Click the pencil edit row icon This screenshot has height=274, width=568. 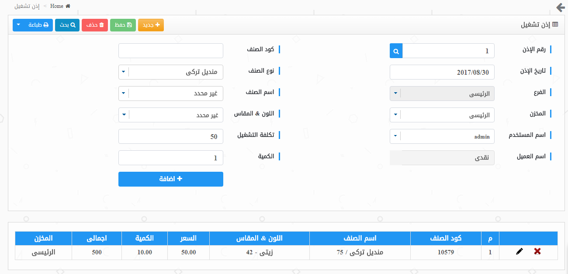point(519,251)
